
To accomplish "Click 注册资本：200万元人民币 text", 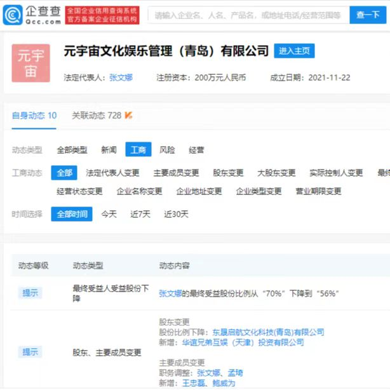I will [x=201, y=77].
